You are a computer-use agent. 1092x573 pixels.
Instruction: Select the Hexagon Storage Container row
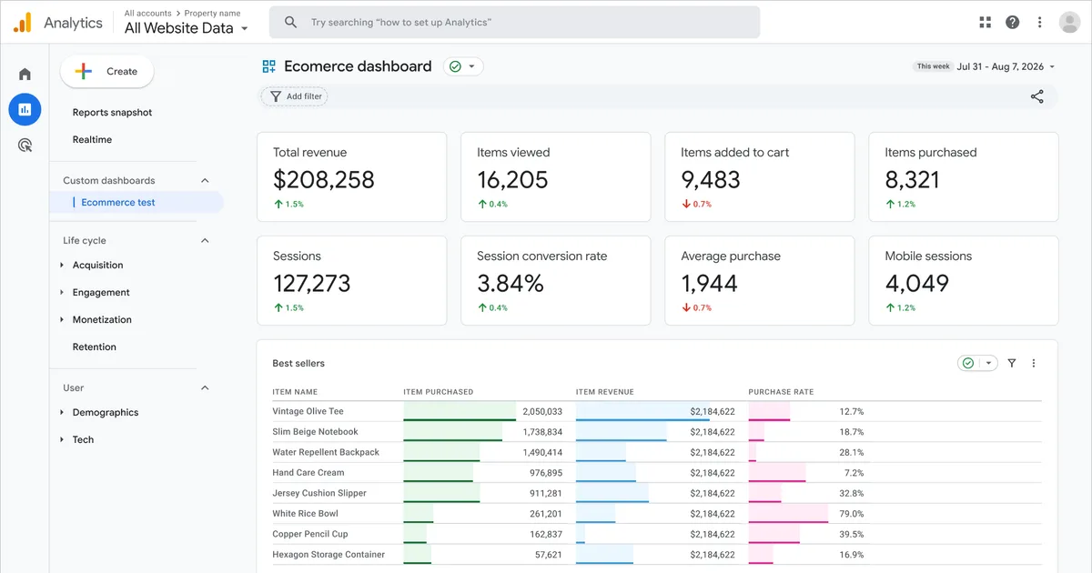[657, 555]
